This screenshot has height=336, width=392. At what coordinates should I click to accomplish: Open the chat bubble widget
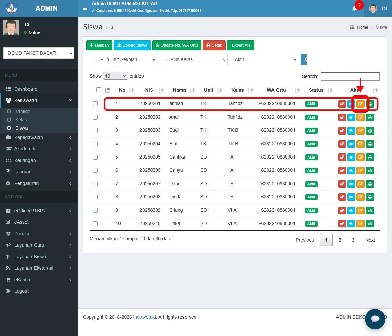click(x=375, y=319)
